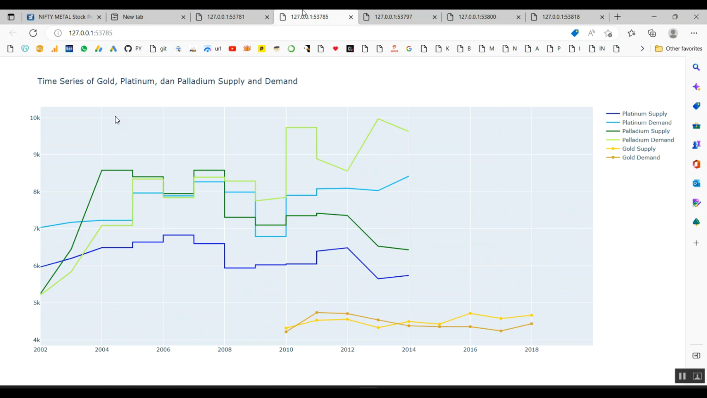Open the Edge sidebar Search icon

click(x=696, y=67)
